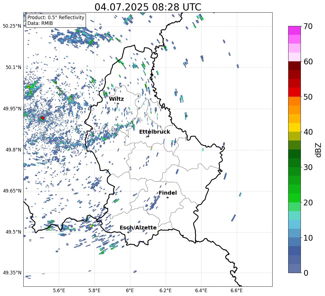
Task: Click the 6.6°E longitude tick label
Action: click(x=237, y=291)
